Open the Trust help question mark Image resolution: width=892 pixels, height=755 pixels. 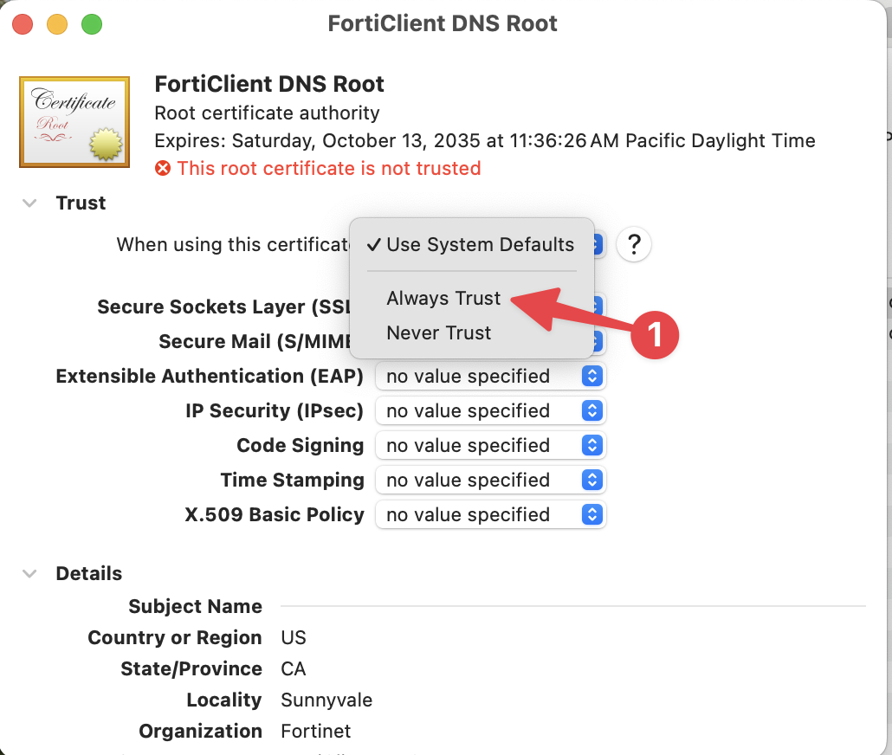coord(634,245)
